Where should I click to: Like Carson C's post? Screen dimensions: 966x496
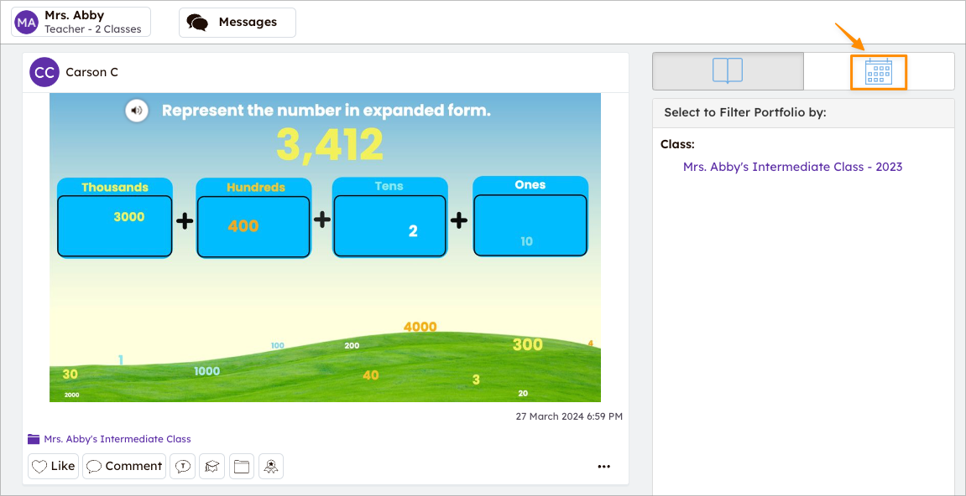point(53,467)
